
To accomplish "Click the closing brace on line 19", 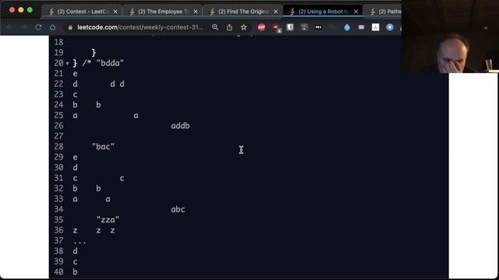I will [94, 53].
